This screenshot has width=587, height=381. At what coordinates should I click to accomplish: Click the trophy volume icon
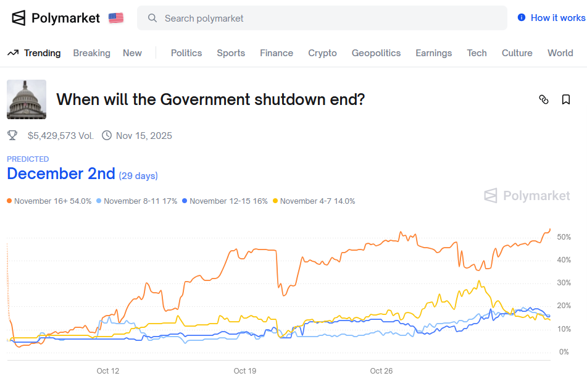pyautogui.click(x=12, y=135)
